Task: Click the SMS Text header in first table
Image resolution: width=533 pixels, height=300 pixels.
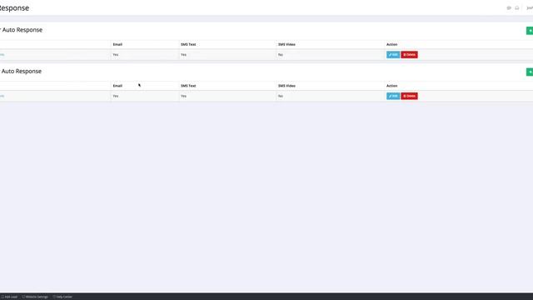Action: (x=188, y=44)
